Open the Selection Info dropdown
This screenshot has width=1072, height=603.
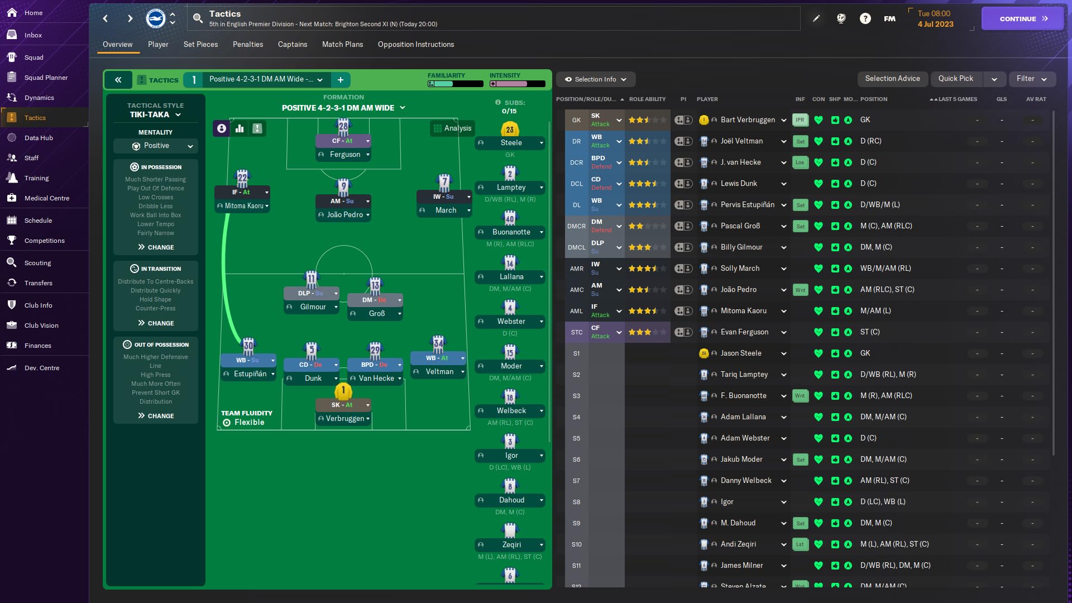pyautogui.click(x=595, y=79)
